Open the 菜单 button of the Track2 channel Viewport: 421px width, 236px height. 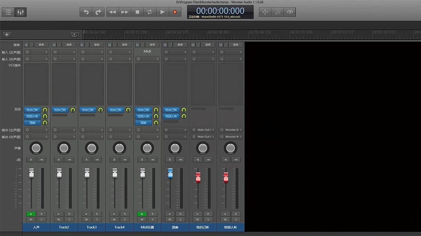click(x=69, y=45)
